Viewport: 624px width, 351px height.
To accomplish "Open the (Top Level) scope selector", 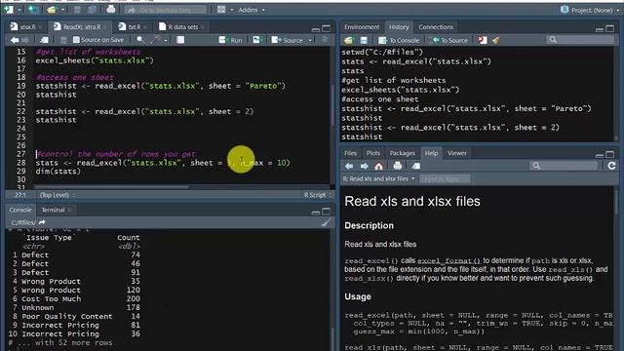I will [58, 195].
